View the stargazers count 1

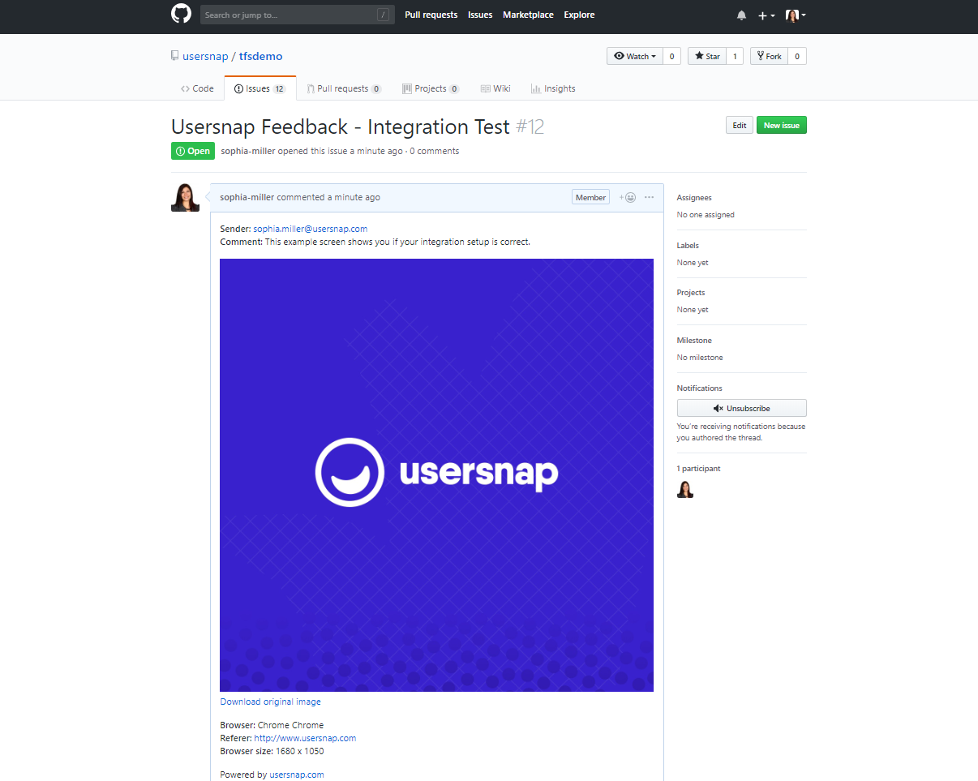coord(735,56)
